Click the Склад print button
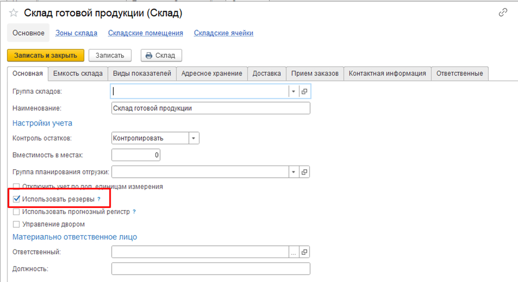Viewport: 518px width, 282px height. click(x=162, y=55)
